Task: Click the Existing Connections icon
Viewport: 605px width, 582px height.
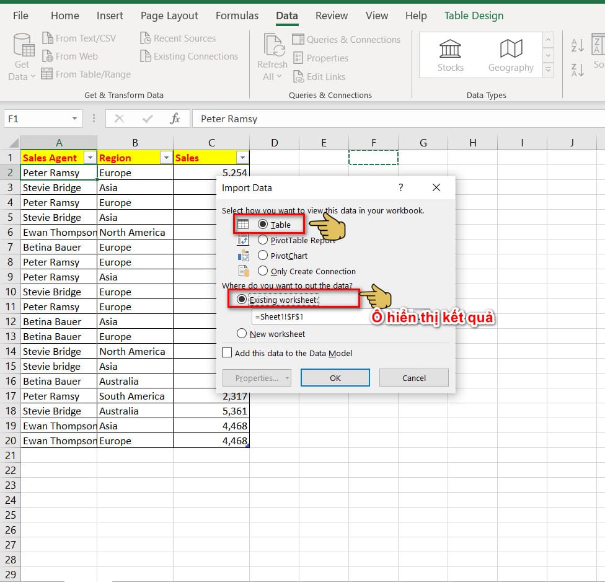Action: (x=144, y=56)
